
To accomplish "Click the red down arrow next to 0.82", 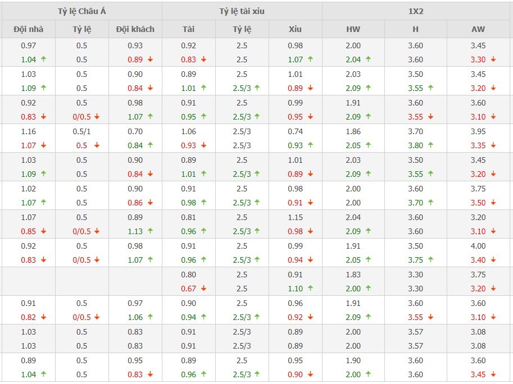I will coord(43,317).
